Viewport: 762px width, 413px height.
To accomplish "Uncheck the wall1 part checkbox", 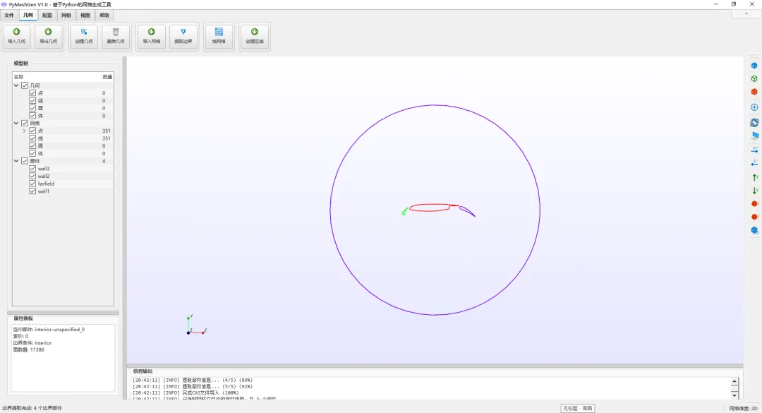I will pos(32,191).
